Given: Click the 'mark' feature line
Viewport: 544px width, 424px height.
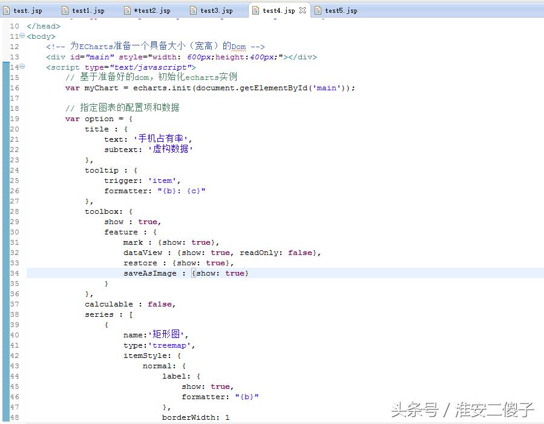Looking at the screenshot, I should 171,242.
